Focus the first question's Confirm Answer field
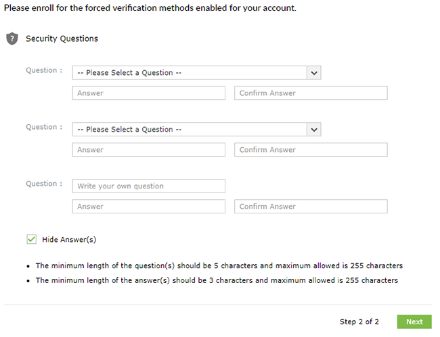This screenshot has width=440, height=337. 311,93
